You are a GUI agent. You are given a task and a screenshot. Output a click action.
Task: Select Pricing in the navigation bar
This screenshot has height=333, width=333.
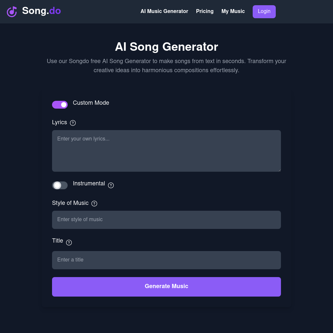(x=205, y=11)
